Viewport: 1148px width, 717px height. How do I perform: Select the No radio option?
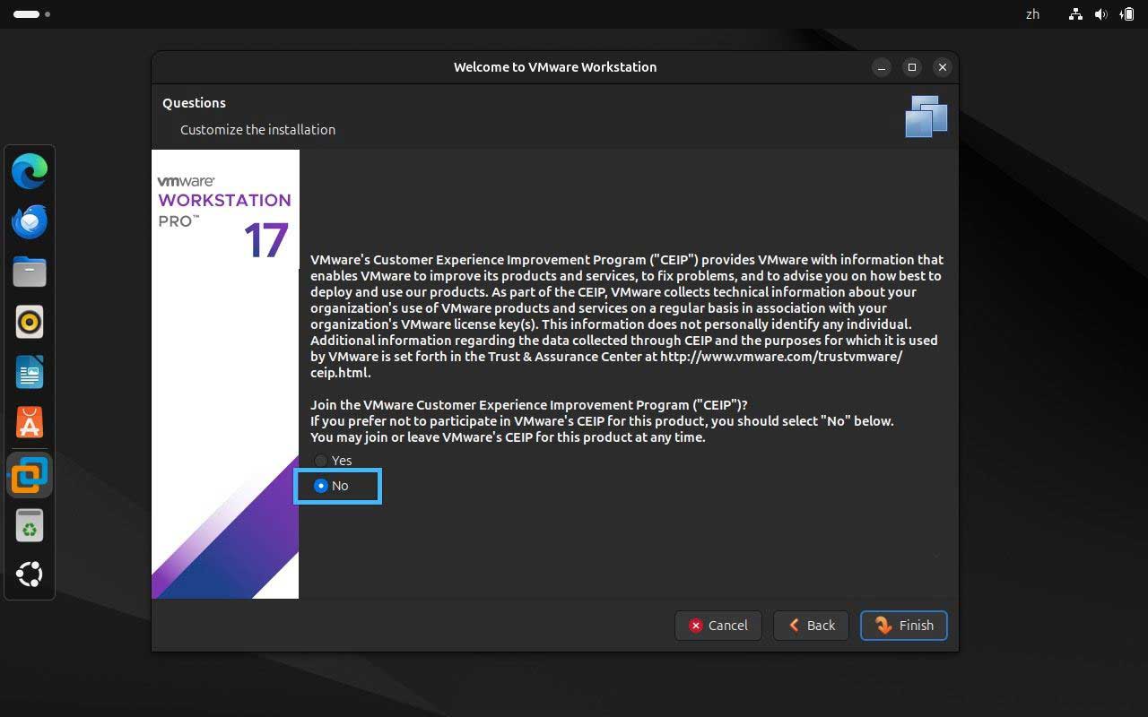(331, 486)
